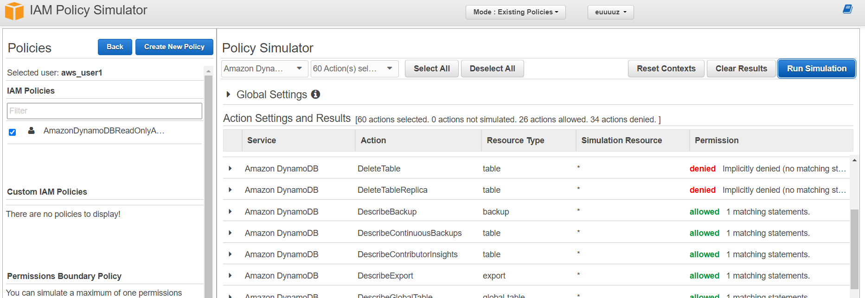Click the DescribeBackup action cell
Viewport: 865px width, 298px height.
tap(387, 212)
